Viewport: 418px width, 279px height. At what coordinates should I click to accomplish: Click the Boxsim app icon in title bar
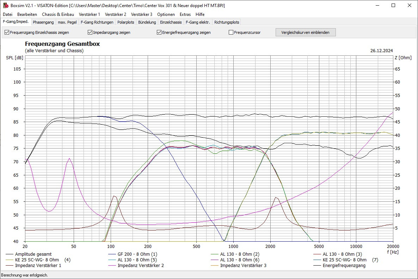tap(5, 6)
